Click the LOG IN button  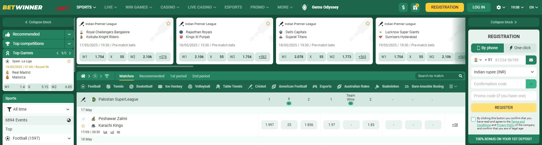coord(478,7)
